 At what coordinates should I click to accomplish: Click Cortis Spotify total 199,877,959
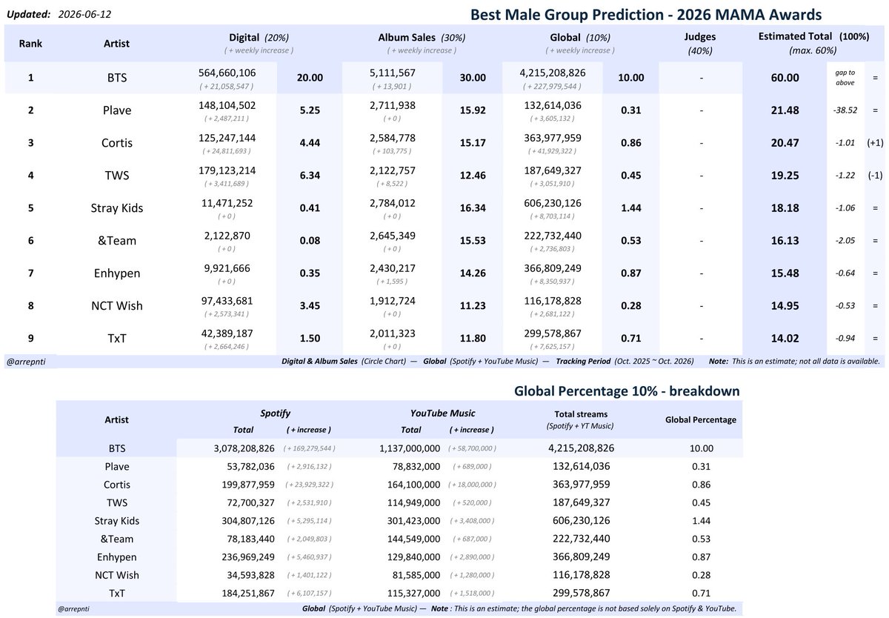248,485
